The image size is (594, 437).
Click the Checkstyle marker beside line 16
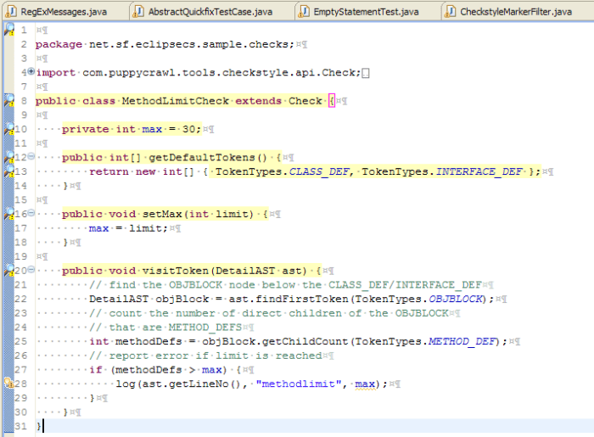9,214
